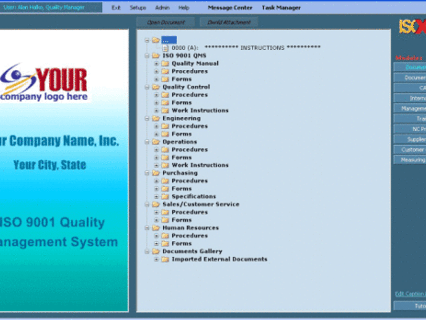Click the Human Resources folder icon
426x320 pixels.
[x=156, y=228]
